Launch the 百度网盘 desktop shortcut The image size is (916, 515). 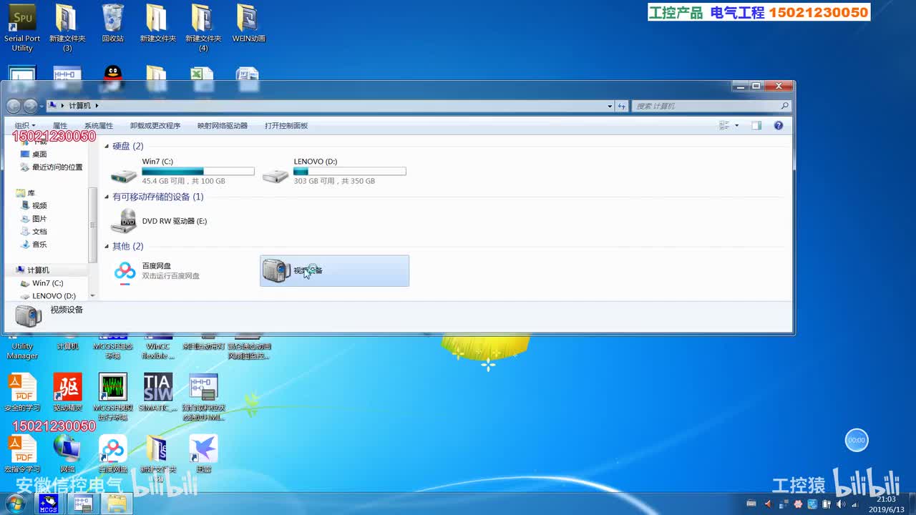113,453
